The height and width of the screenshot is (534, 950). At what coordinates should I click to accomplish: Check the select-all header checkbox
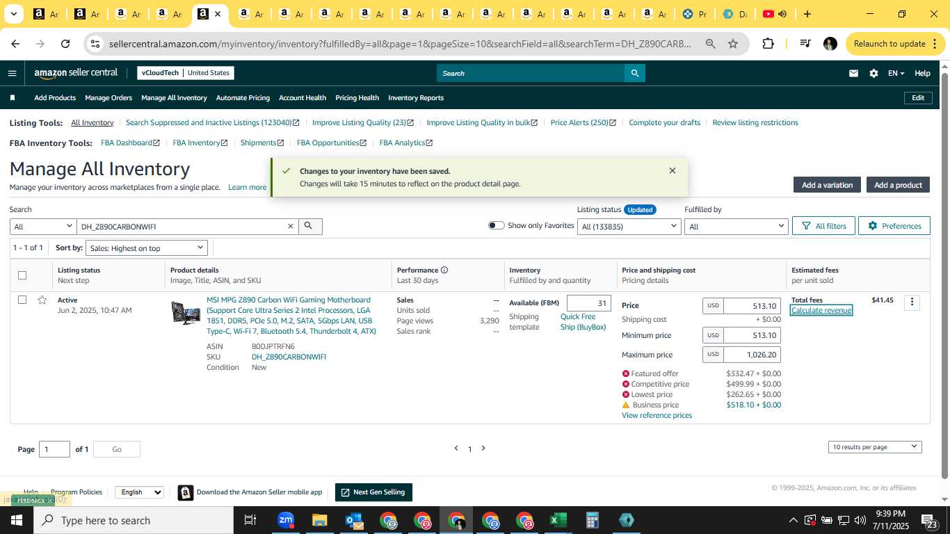22,275
